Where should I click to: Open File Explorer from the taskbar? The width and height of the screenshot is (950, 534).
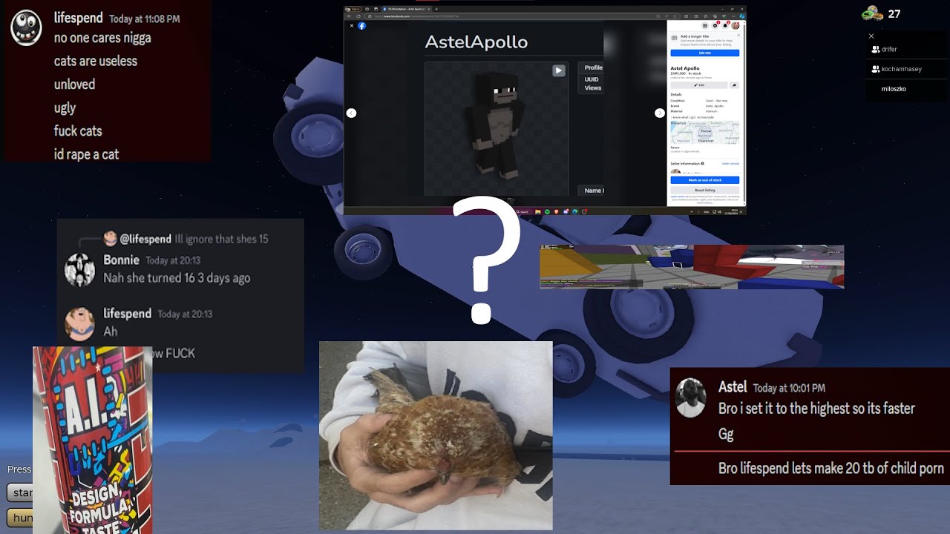tap(538, 211)
